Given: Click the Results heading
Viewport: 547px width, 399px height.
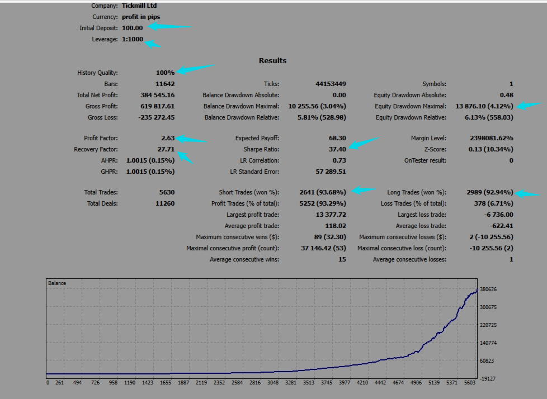Looking at the screenshot, I should [x=272, y=61].
